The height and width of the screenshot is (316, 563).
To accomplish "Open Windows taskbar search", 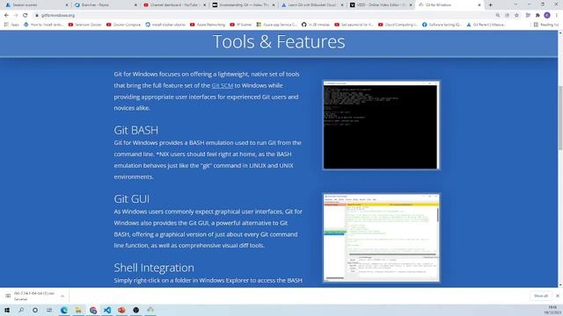I will click(21, 310).
